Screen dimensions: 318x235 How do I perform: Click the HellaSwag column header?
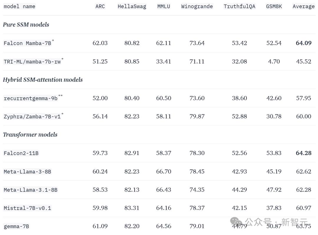[132, 6]
